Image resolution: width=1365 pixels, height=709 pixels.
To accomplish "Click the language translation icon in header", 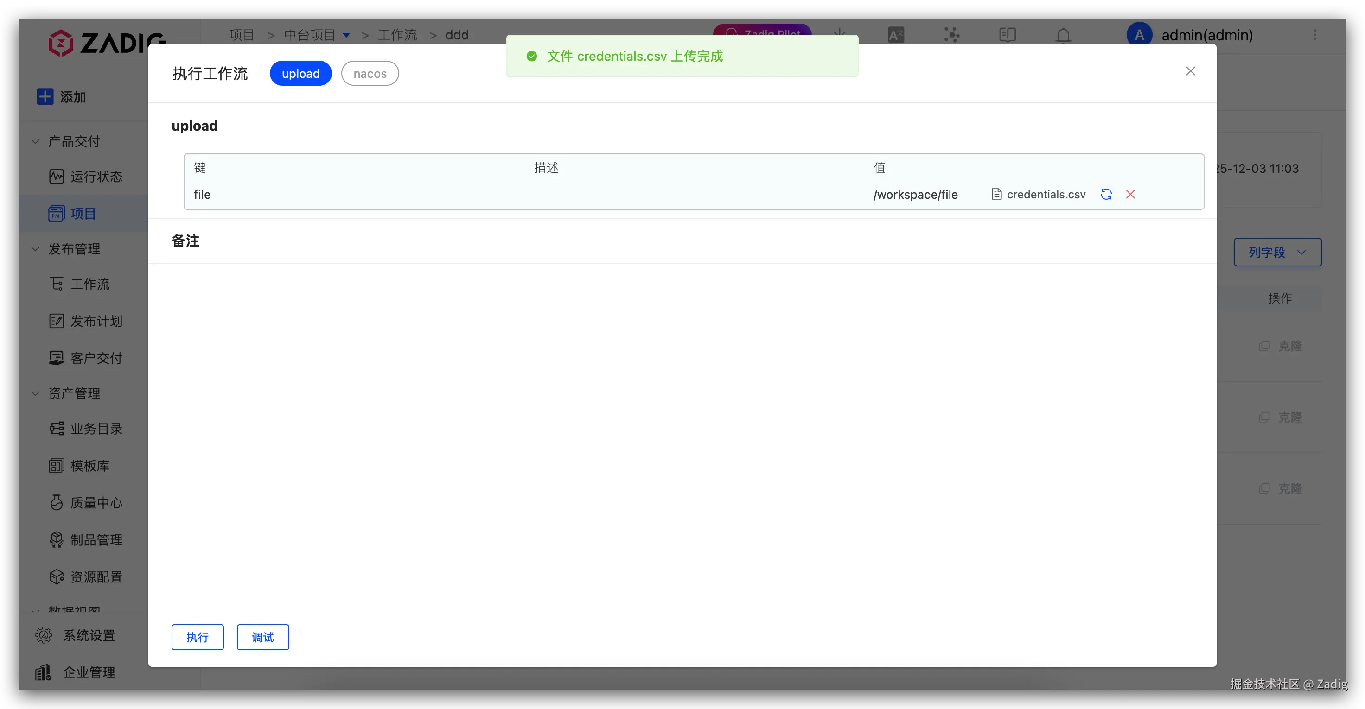I will [x=895, y=35].
